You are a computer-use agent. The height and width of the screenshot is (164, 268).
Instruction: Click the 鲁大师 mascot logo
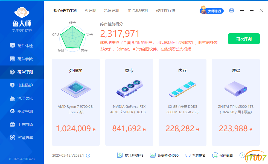[22, 13]
